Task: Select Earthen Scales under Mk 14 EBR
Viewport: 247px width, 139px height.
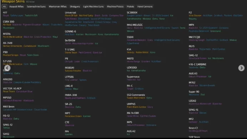Action: [148, 116]
